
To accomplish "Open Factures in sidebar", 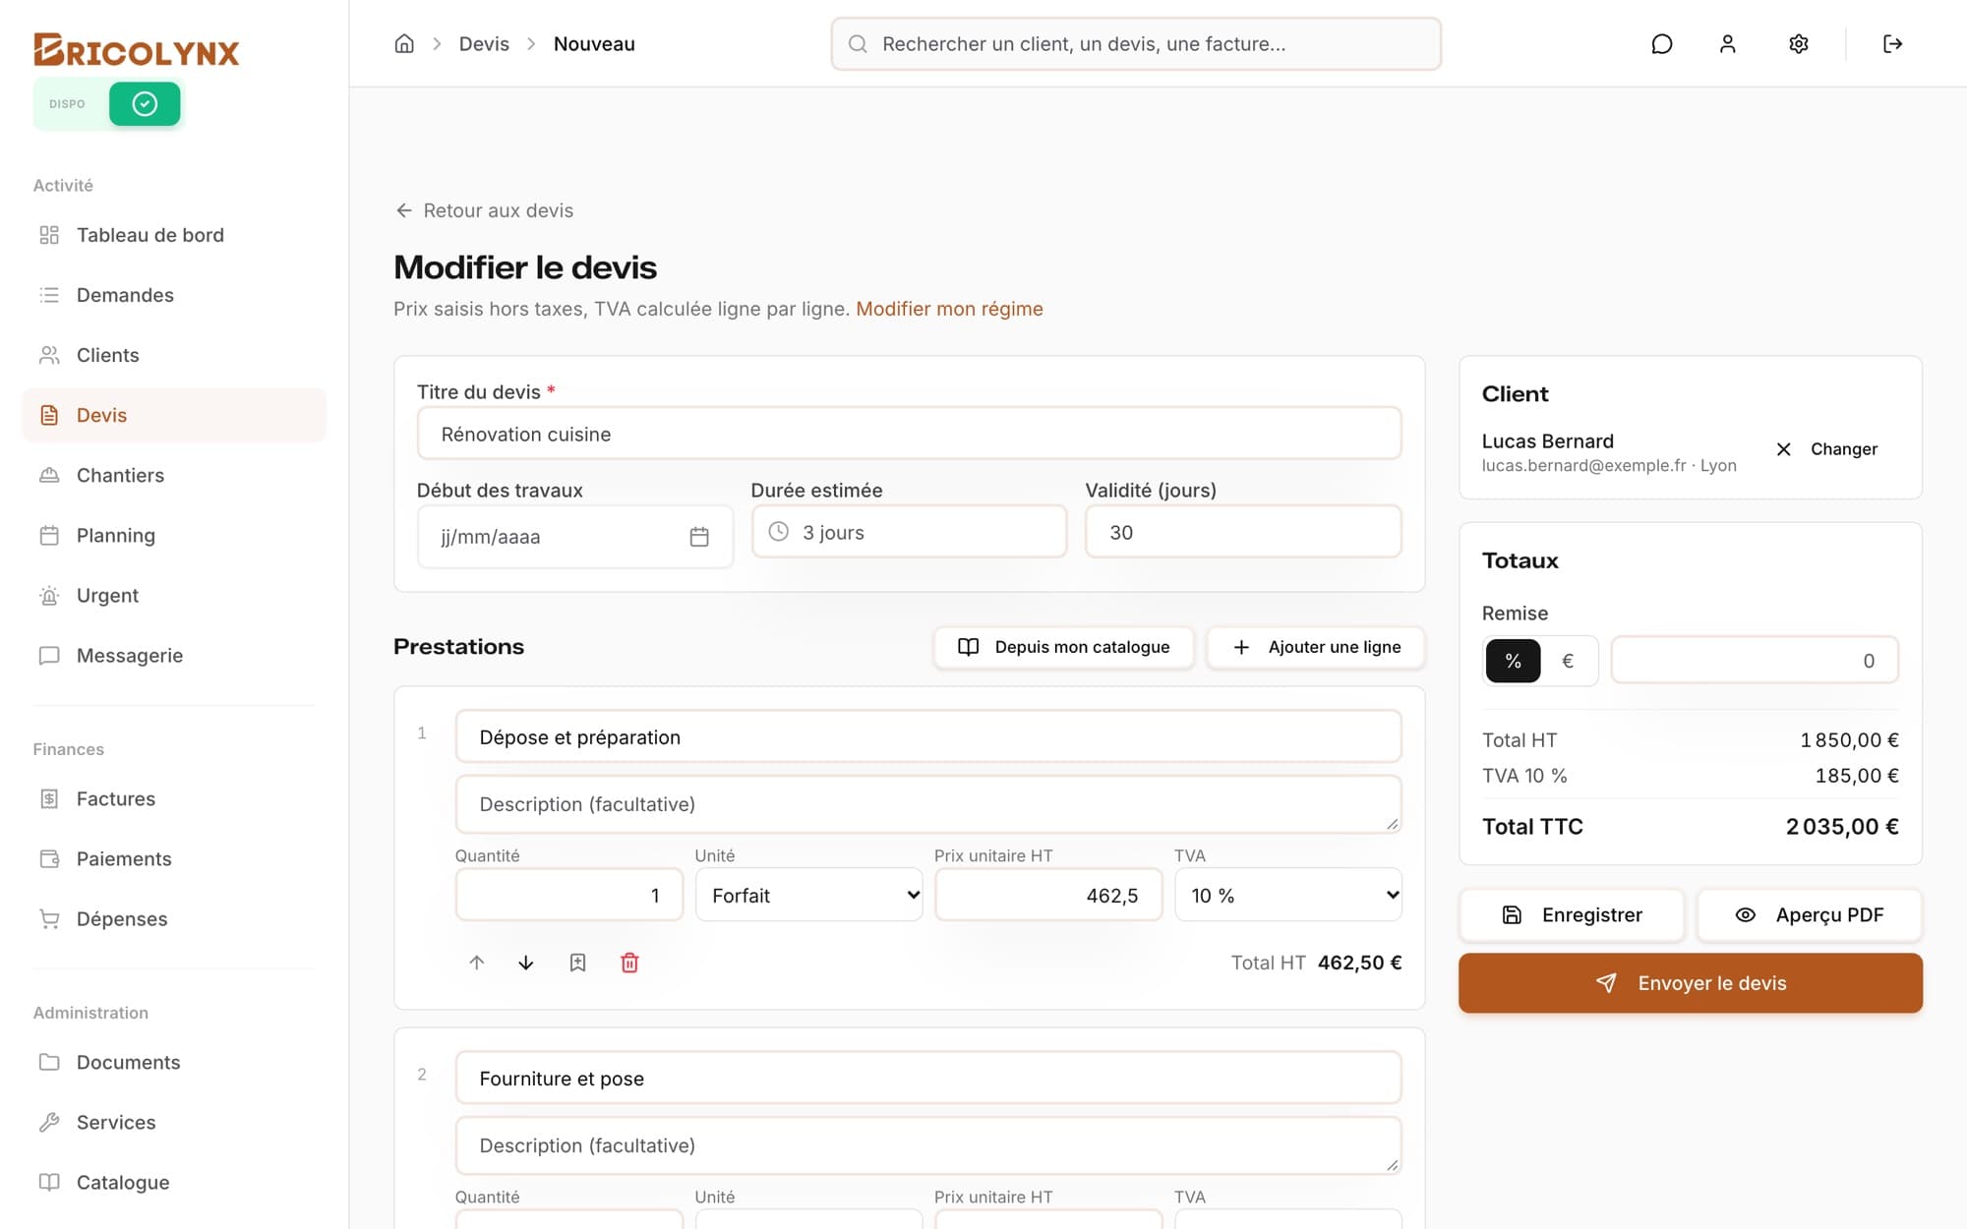I will [174, 798].
